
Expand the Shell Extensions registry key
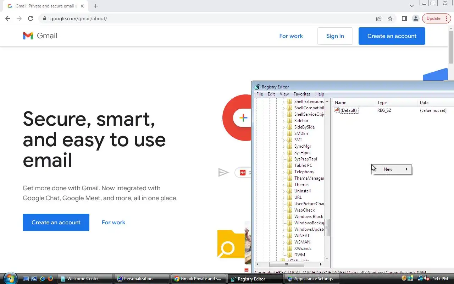[284, 102]
